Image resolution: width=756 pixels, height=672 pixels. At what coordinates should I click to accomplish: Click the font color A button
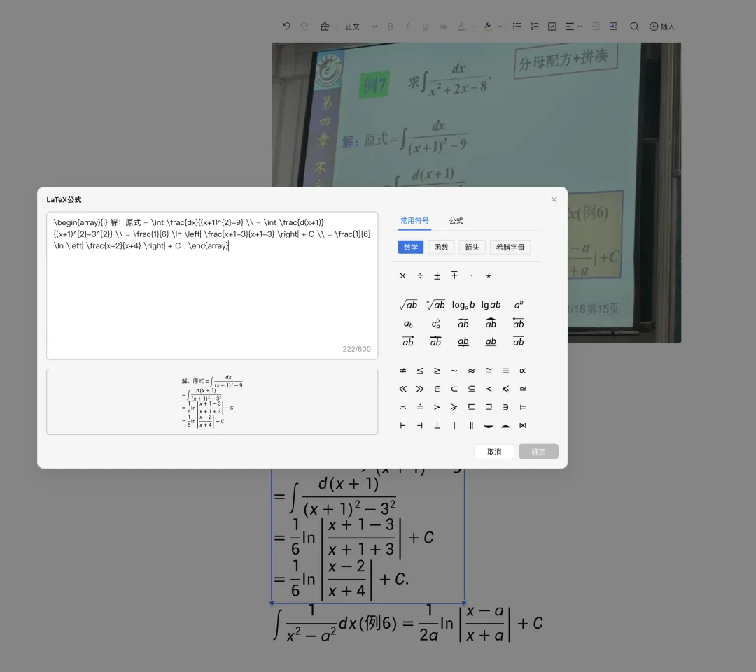(461, 27)
